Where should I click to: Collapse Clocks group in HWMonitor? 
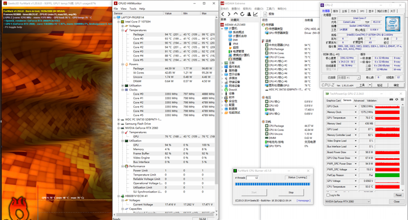click(122, 89)
